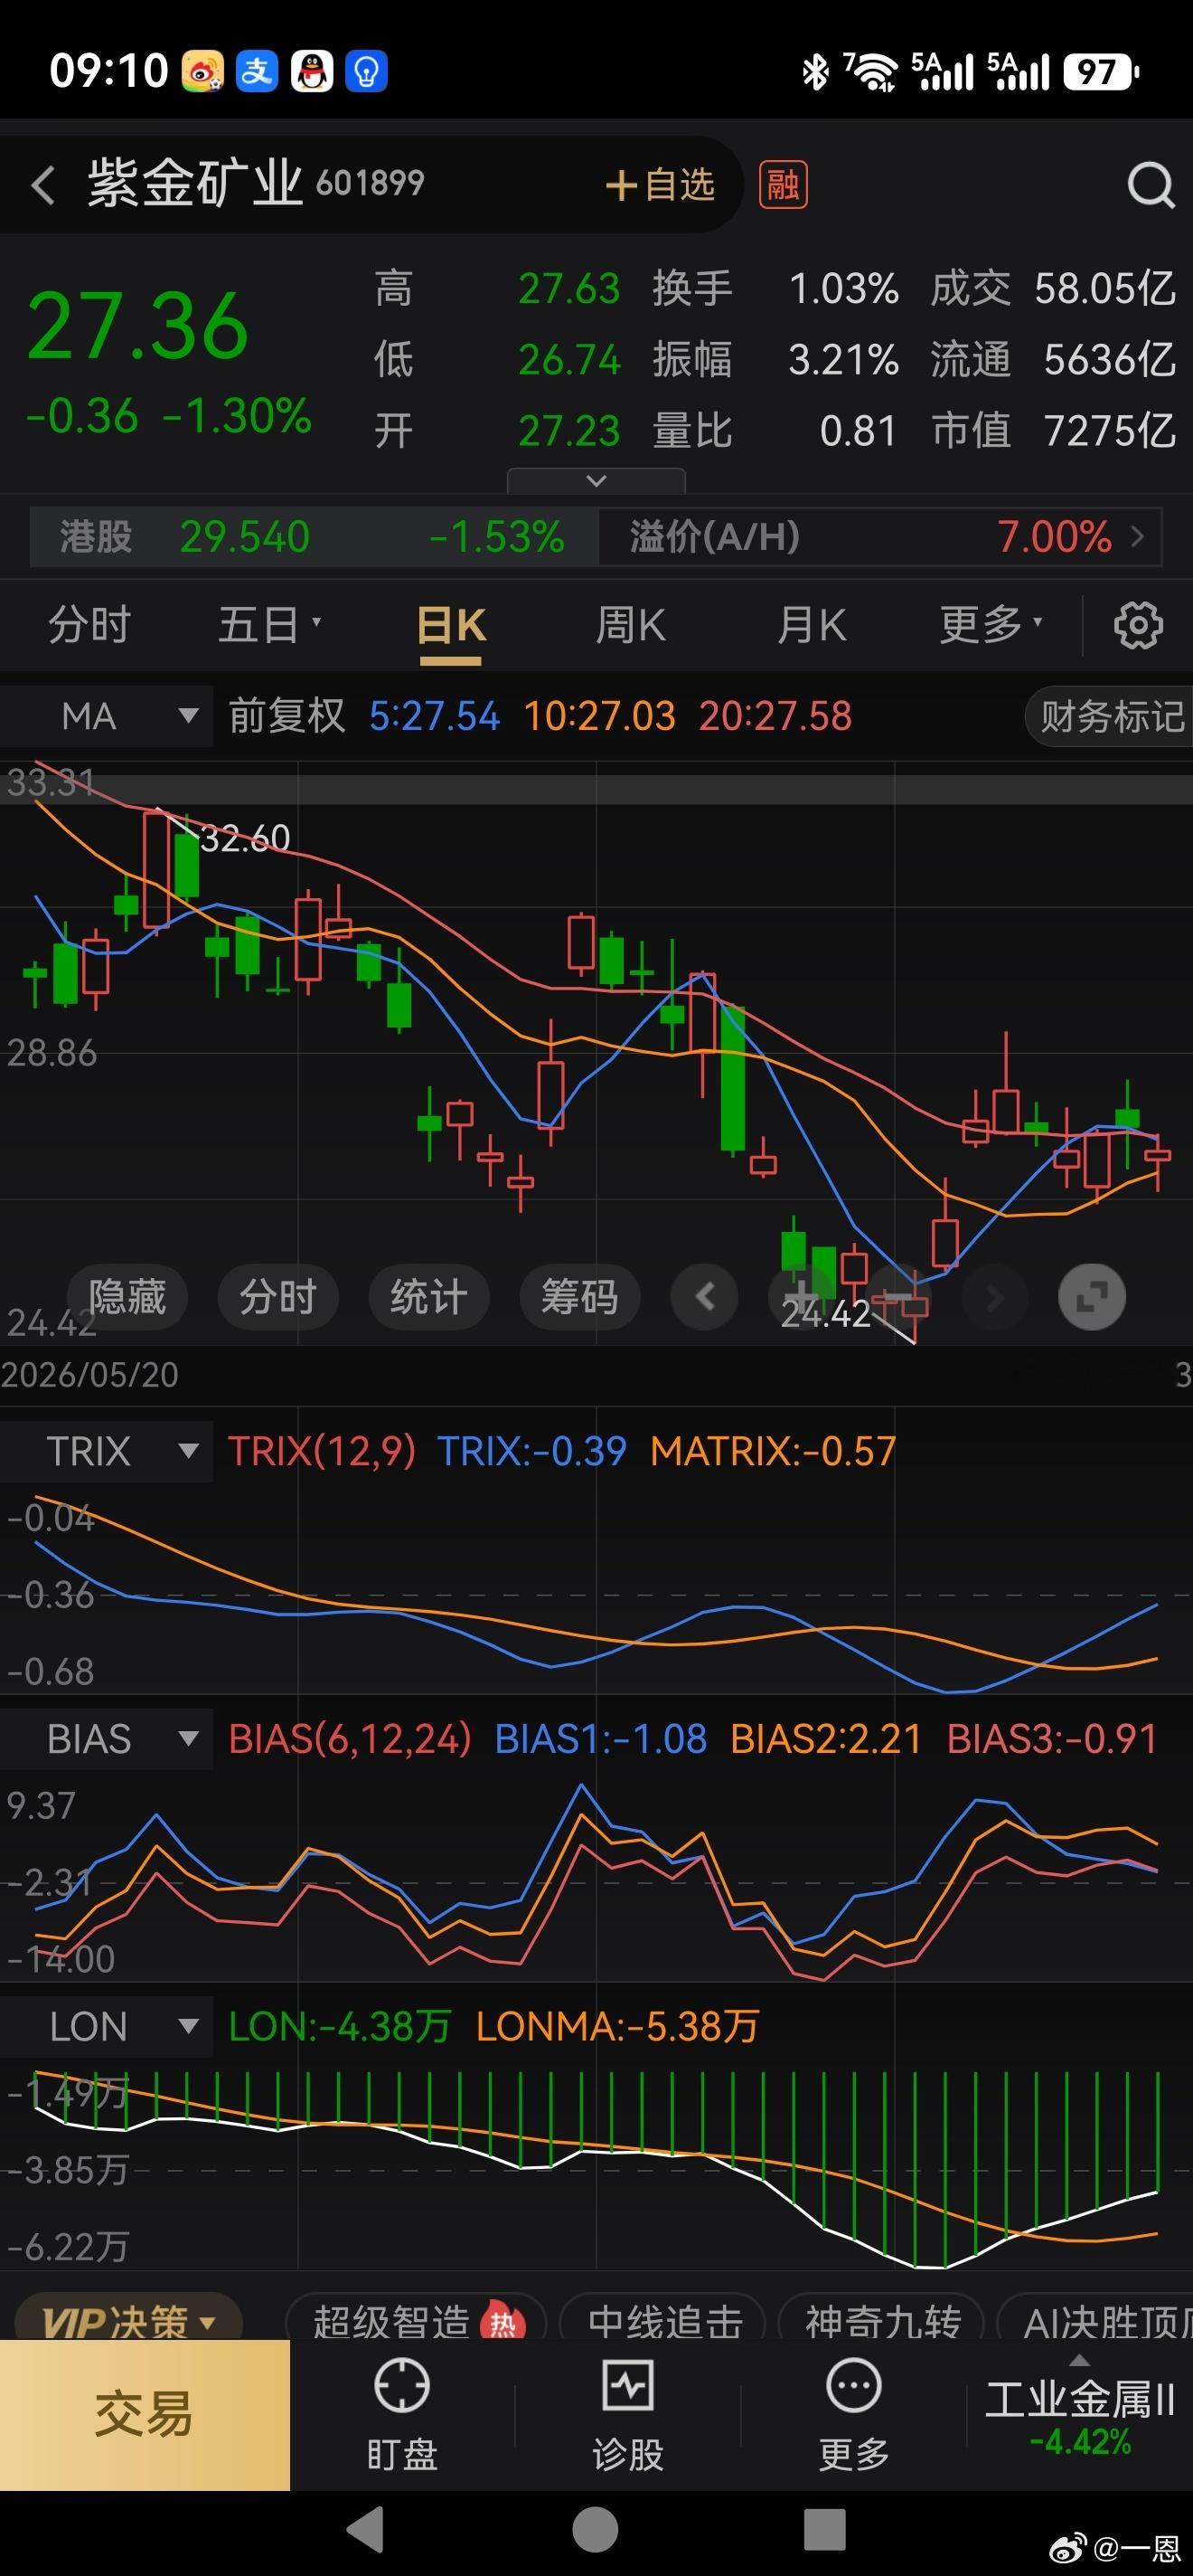
Task: Tap the Android home navigation button
Action: [596, 2530]
